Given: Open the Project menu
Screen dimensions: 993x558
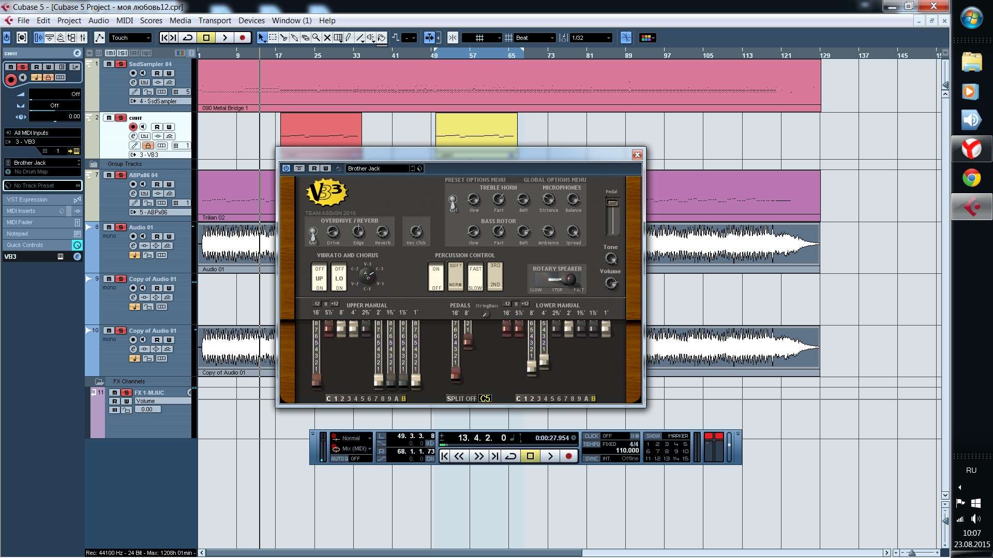Looking at the screenshot, I should (69, 21).
